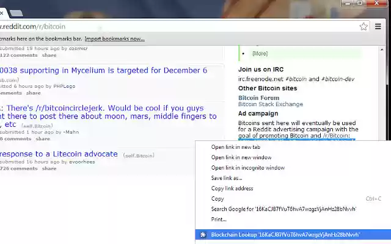Choose 'Open link in new tab'
The width and height of the screenshot is (391, 244).
click(x=236, y=147)
